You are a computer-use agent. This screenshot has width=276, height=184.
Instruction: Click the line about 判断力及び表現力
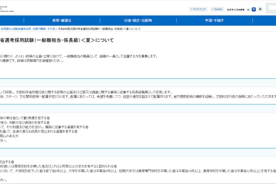point(25,122)
